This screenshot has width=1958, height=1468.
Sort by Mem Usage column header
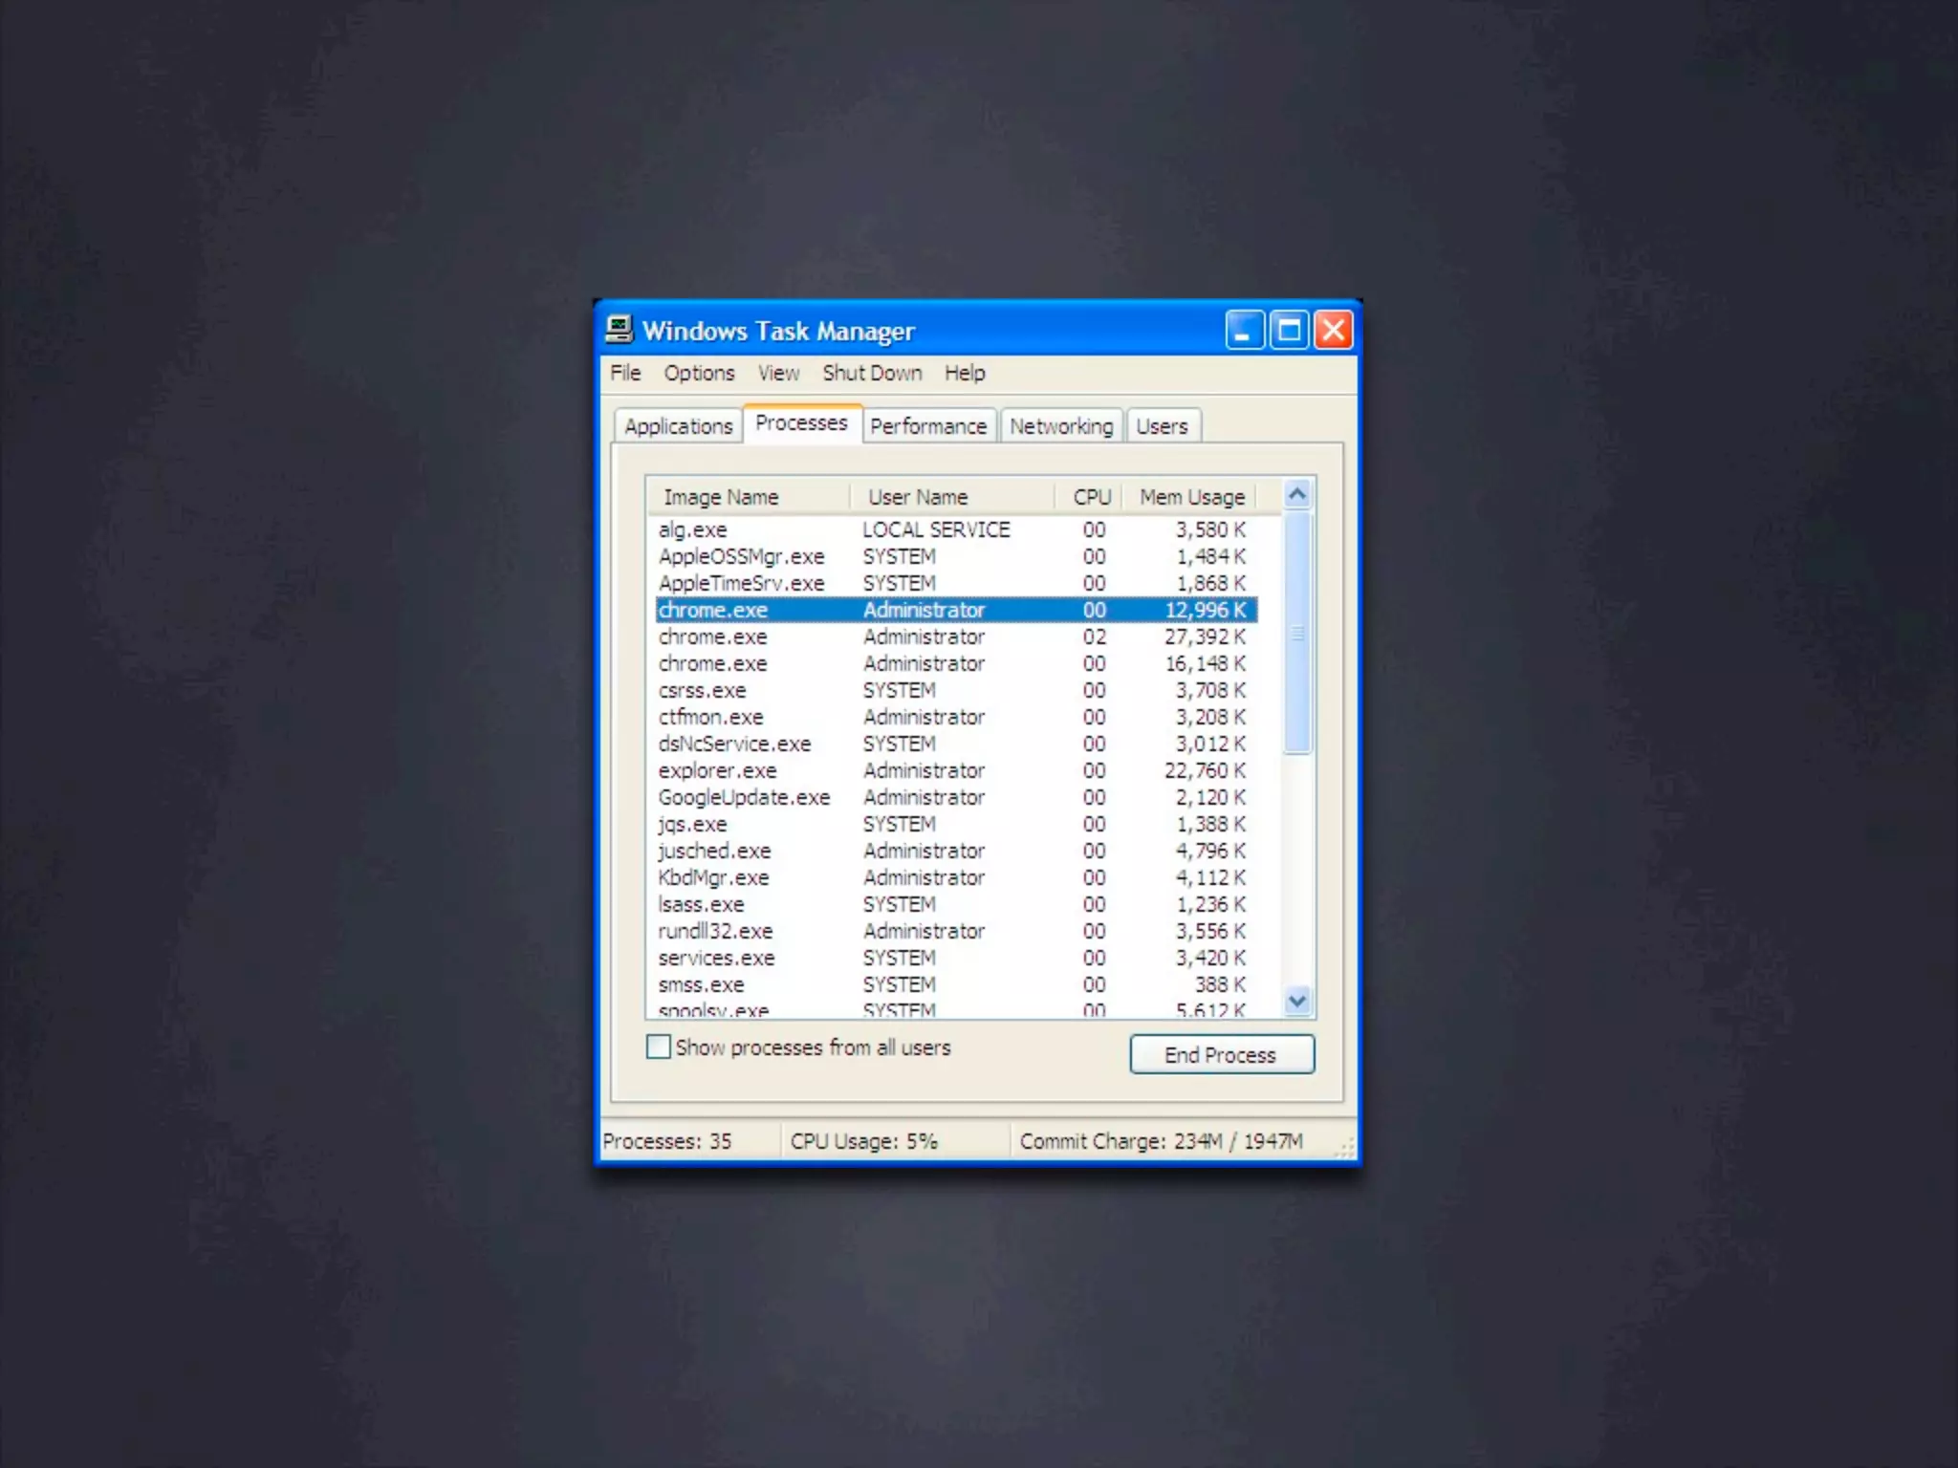1191,497
